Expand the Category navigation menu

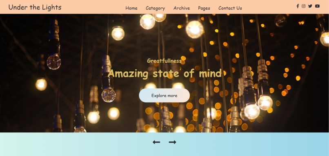(x=155, y=9)
